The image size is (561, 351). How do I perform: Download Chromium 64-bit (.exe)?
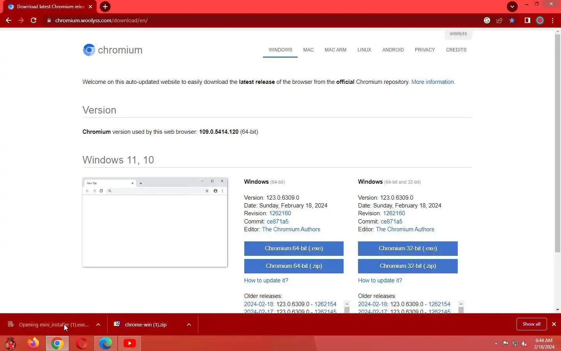(294, 248)
